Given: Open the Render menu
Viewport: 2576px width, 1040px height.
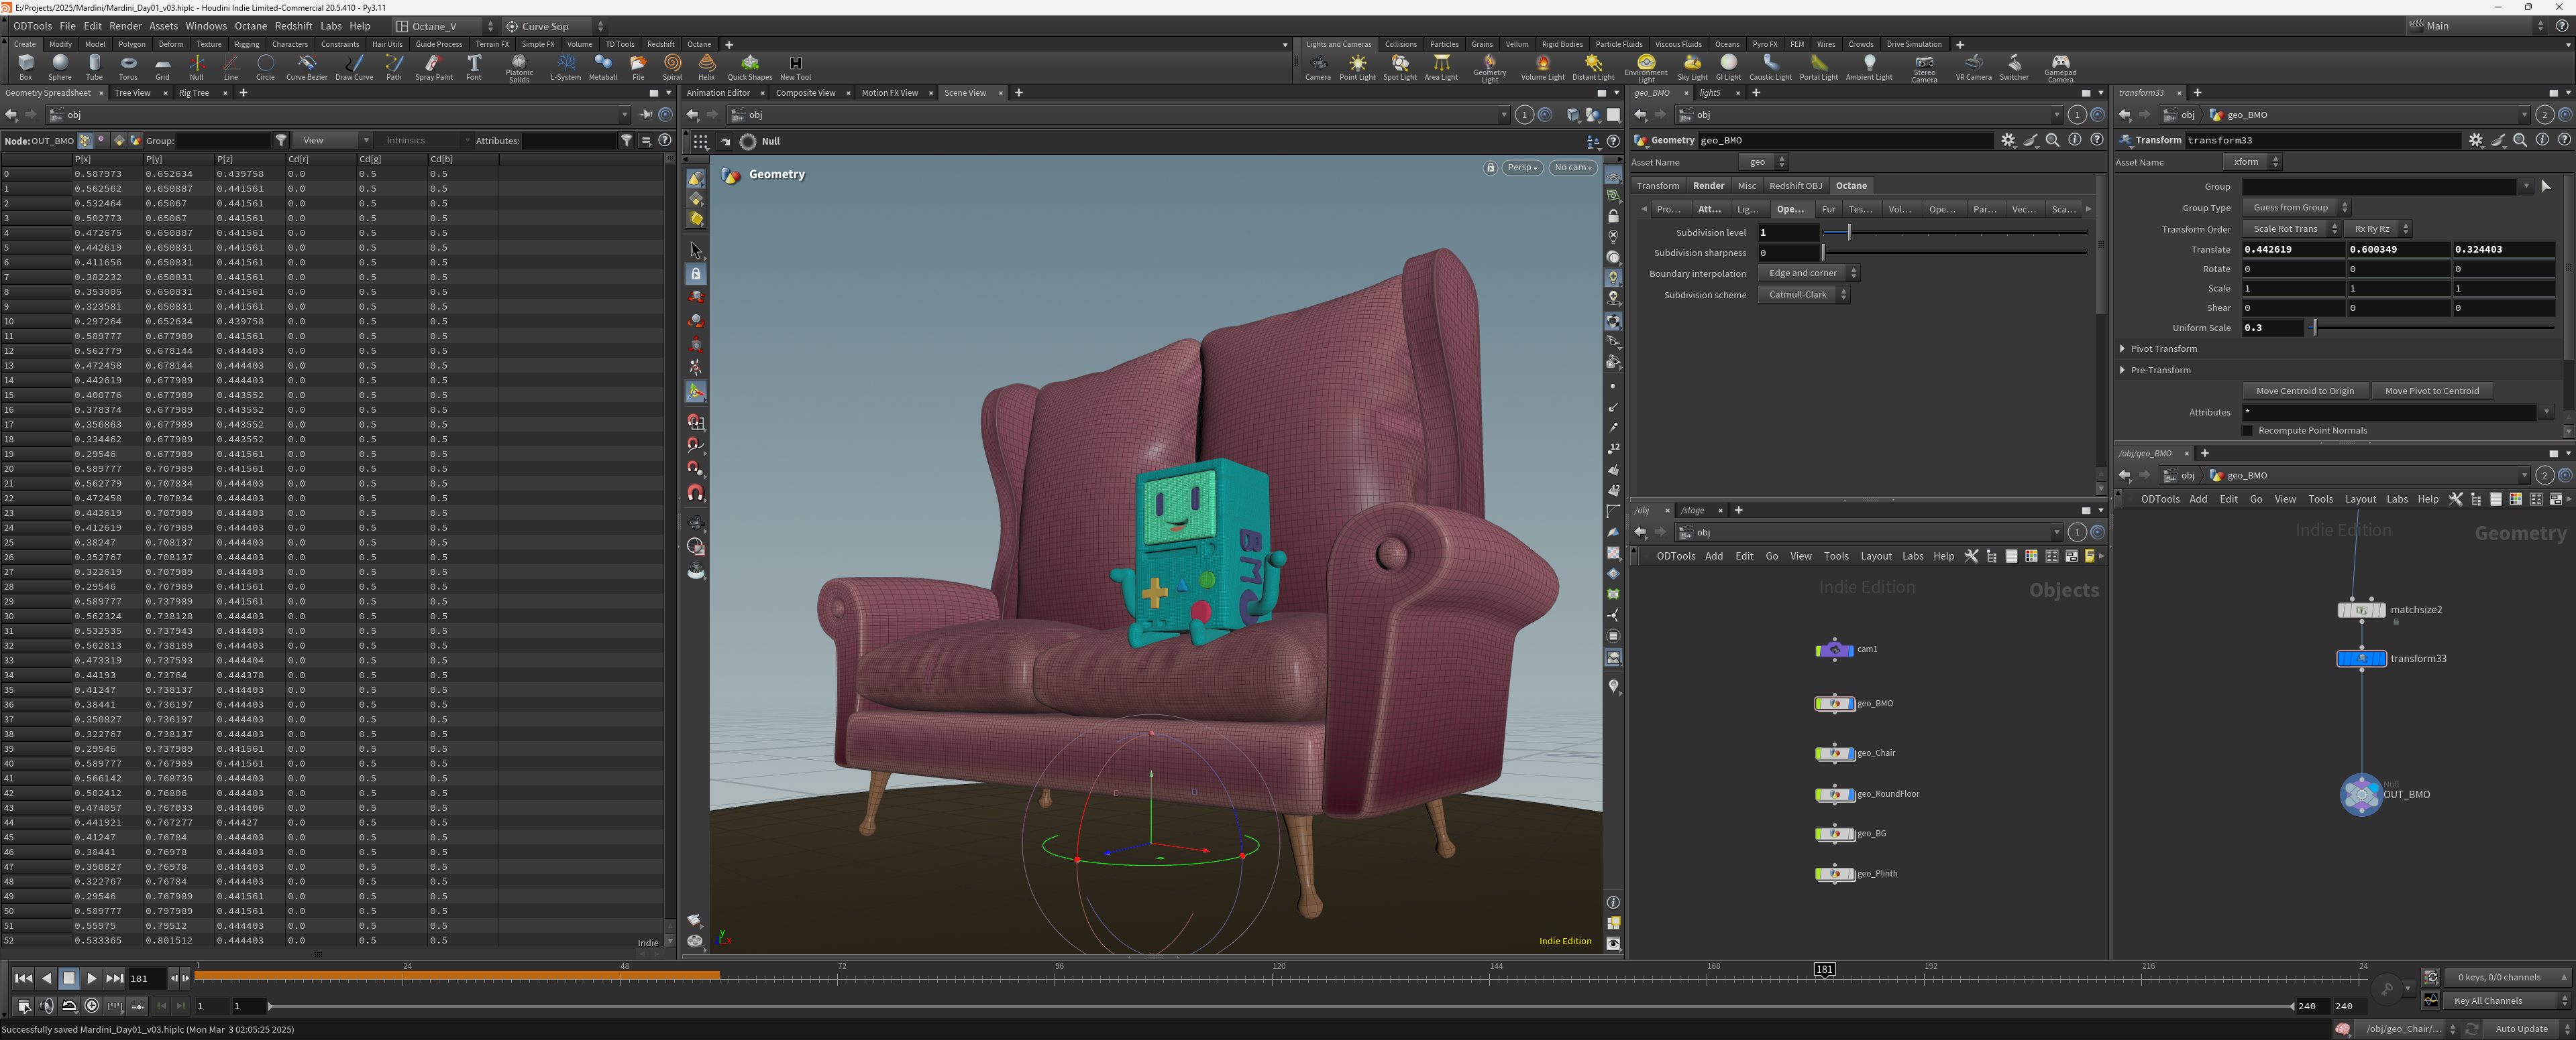Looking at the screenshot, I should tap(125, 26).
